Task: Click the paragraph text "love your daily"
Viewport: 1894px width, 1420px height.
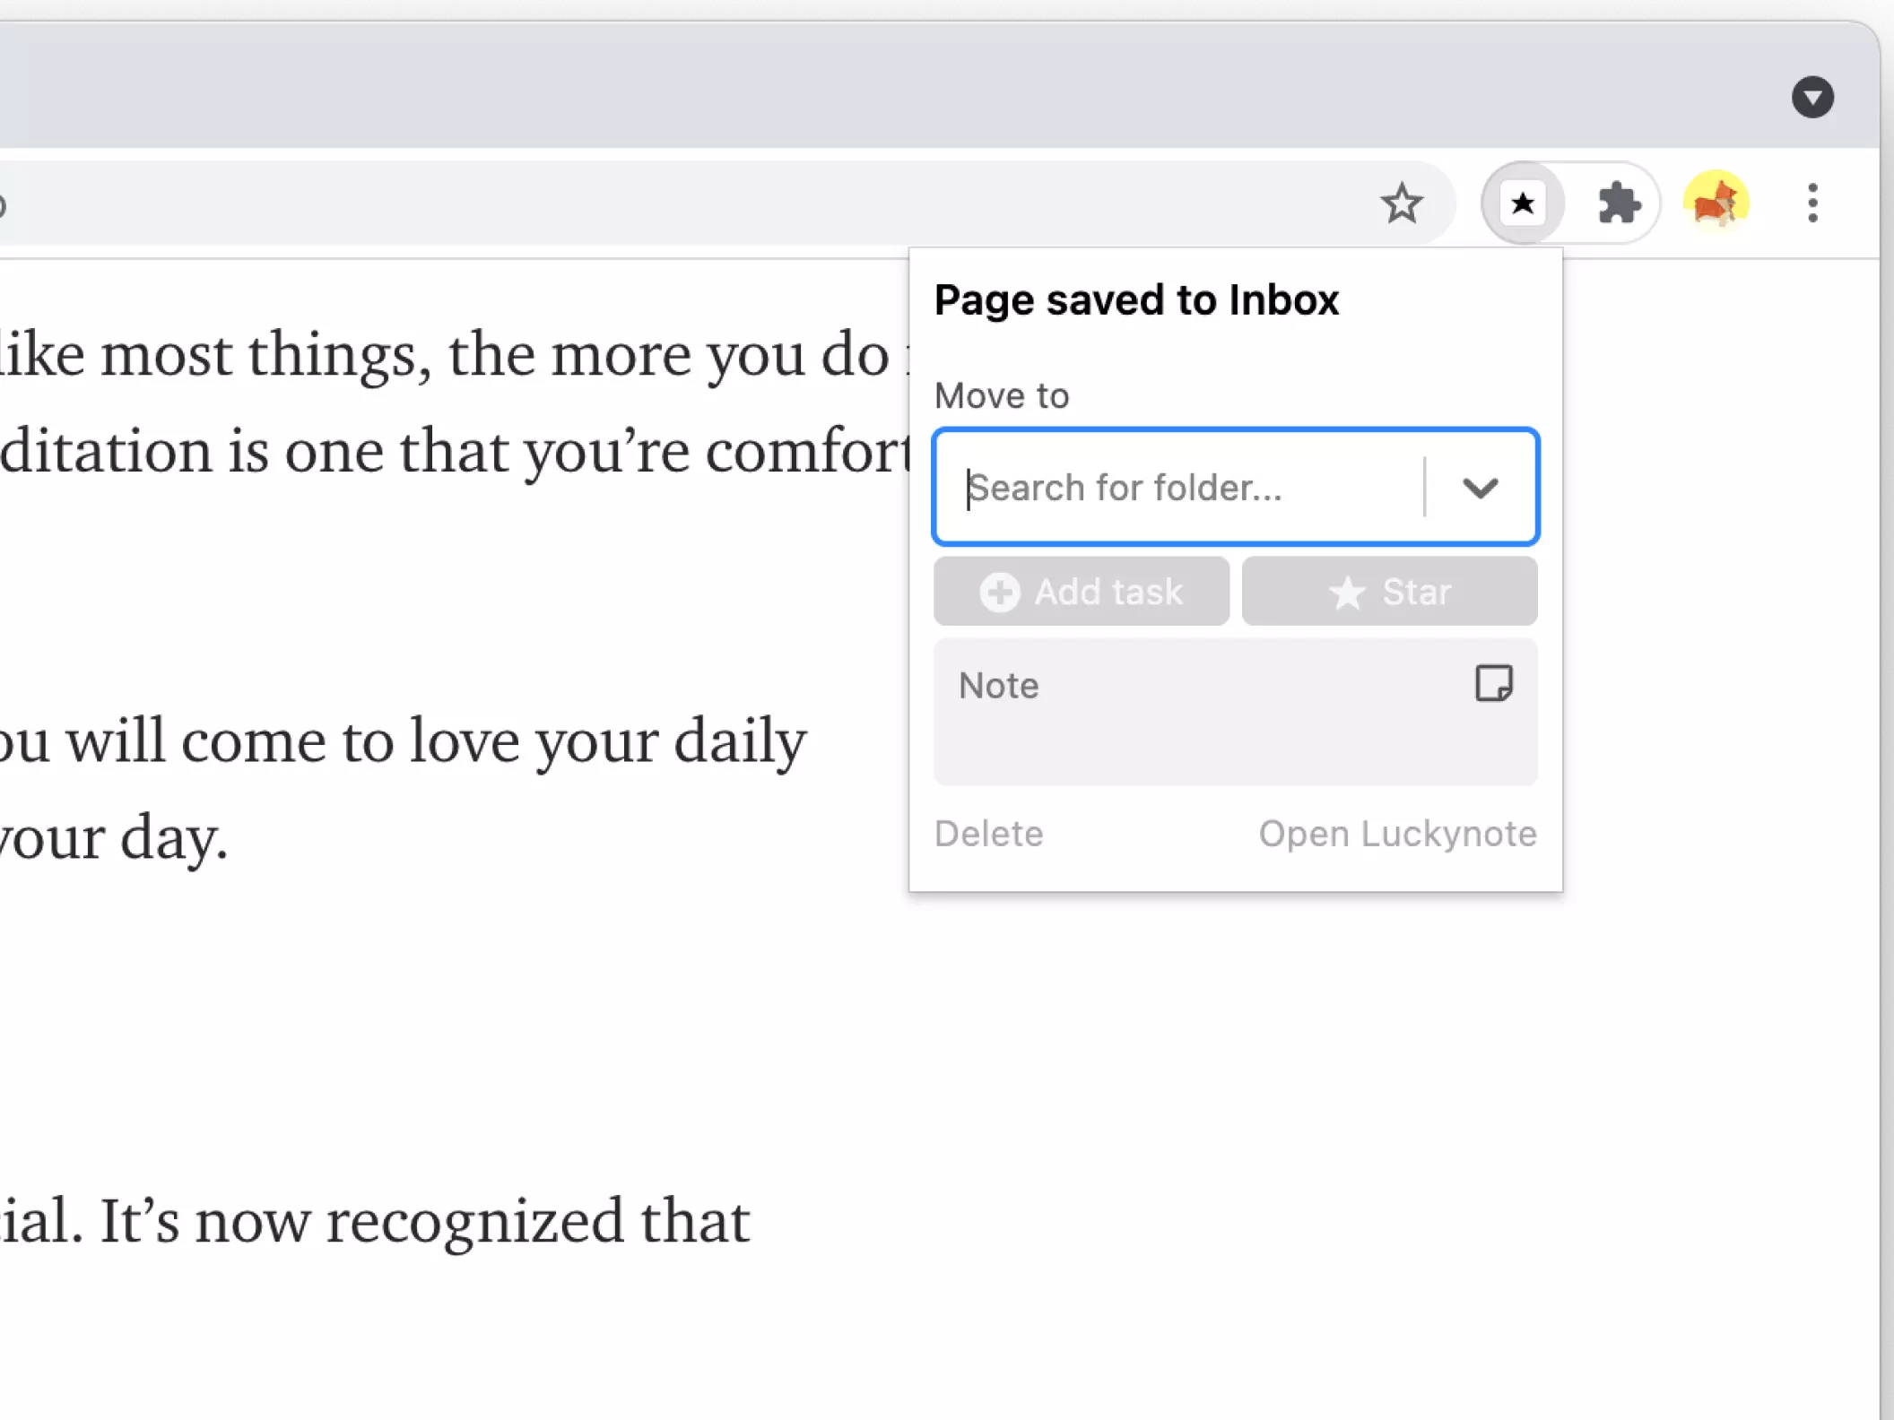Action: pos(608,742)
